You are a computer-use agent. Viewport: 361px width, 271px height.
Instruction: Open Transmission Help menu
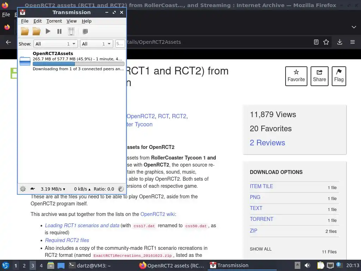87,21
